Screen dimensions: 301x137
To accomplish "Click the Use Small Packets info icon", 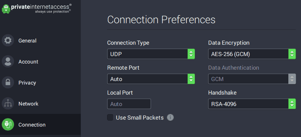I will 170,117.
